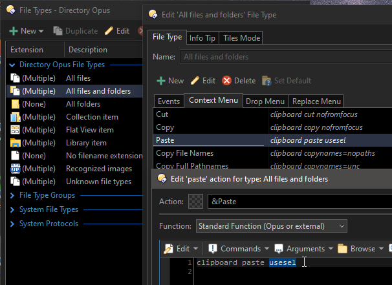
Task: Select the All folders yellow folder icon
Action: click(15, 104)
